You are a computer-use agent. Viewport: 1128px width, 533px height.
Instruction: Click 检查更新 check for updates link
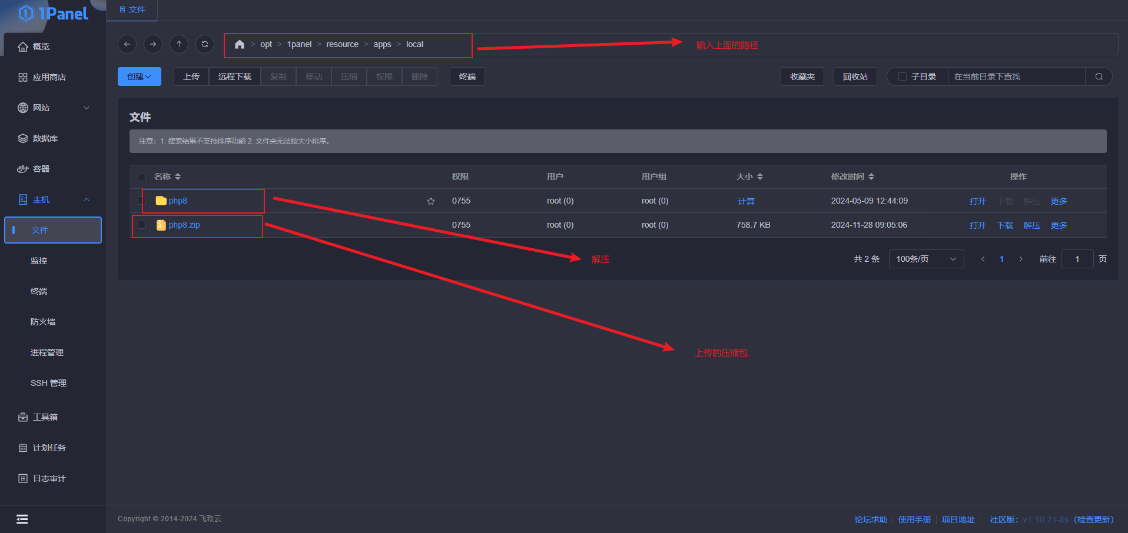[x=1094, y=519]
